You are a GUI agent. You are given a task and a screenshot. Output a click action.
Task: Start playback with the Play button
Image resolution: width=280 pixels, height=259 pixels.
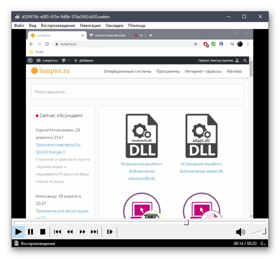point(18,232)
